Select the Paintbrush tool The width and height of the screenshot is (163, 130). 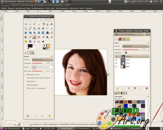click(34, 37)
